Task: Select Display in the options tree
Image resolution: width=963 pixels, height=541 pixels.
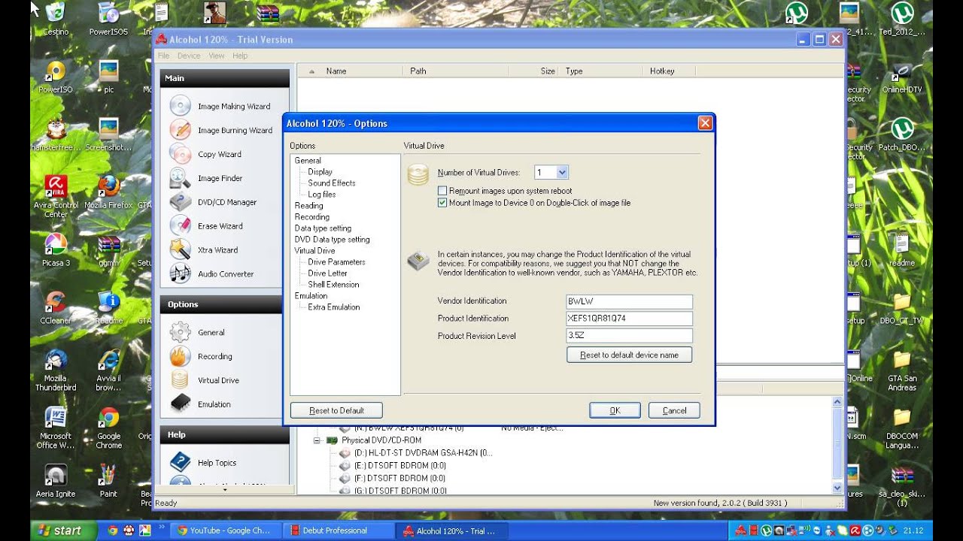Action: (x=320, y=171)
